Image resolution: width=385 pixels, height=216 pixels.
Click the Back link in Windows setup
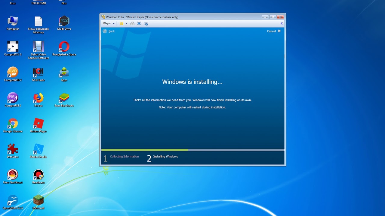click(x=112, y=31)
